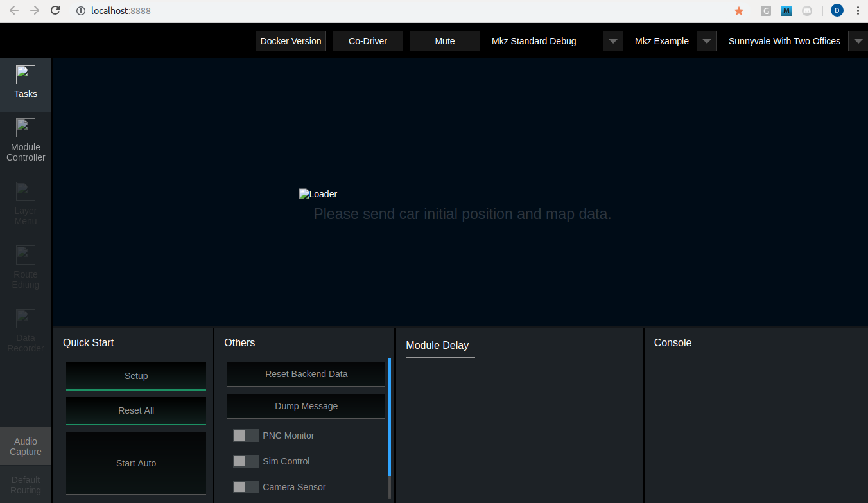868x503 pixels.
Task: Click Audio Capture in the sidebar
Action: point(26,446)
